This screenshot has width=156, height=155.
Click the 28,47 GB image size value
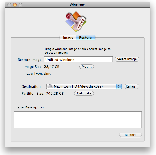(x=52, y=67)
